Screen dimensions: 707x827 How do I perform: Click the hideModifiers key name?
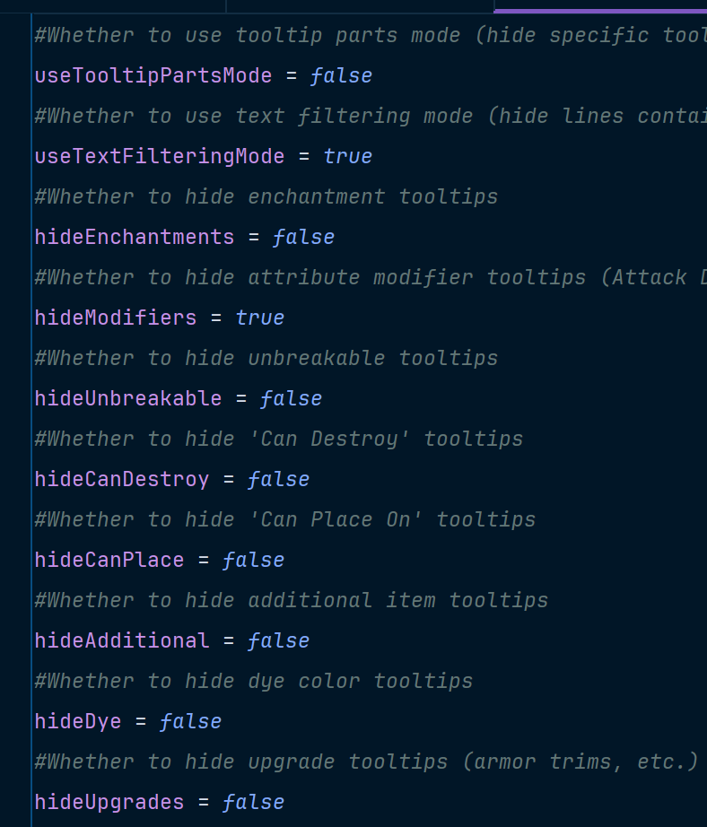[116, 318]
